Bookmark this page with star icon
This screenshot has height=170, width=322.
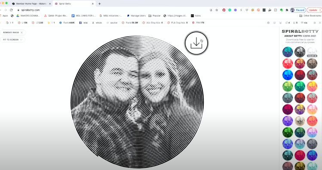click(x=217, y=10)
